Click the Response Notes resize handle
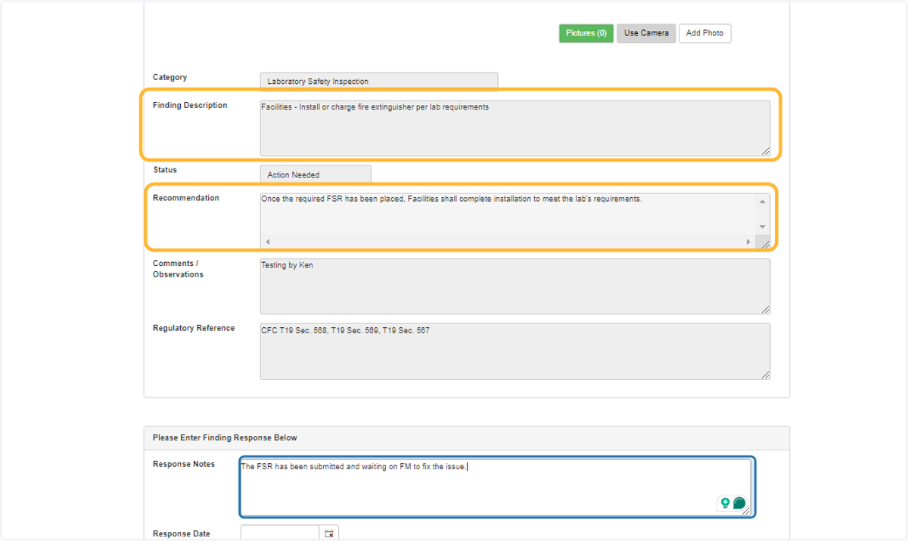908x541 pixels. coord(747,511)
